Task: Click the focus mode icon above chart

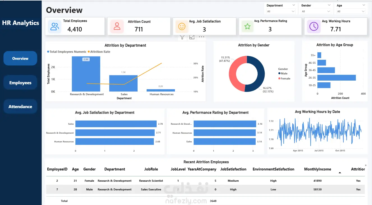Action: pos(192,37)
